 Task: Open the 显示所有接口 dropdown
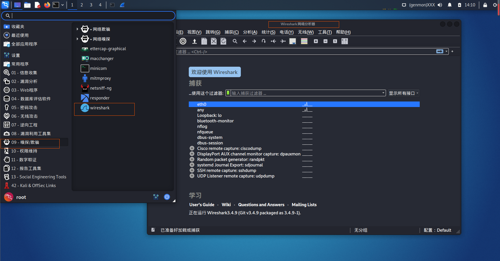click(404, 93)
